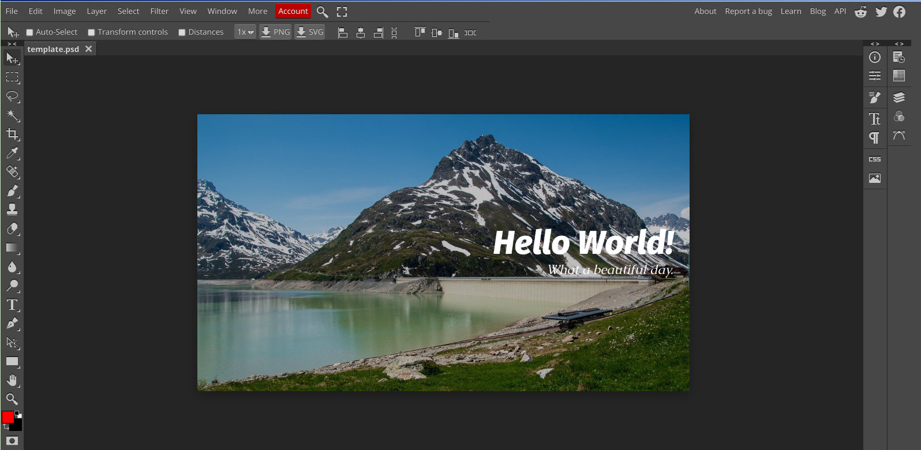Screen dimensions: 921x450
Task: Activate the Type tool
Action: point(12,305)
